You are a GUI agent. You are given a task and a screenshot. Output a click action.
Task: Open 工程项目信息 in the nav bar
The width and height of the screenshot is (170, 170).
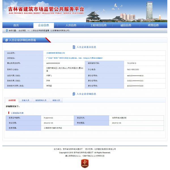[98, 25]
